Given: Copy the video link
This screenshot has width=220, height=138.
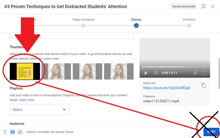Looking at the screenshot, I should point(203,85).
